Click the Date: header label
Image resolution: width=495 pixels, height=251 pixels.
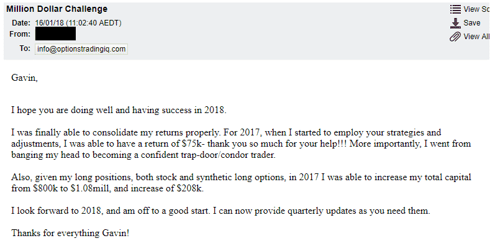coord(21,23)
